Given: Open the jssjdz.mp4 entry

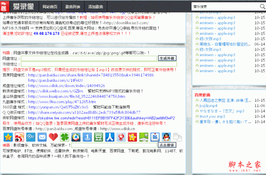Looking at the screenshot, I should [208, 106].
